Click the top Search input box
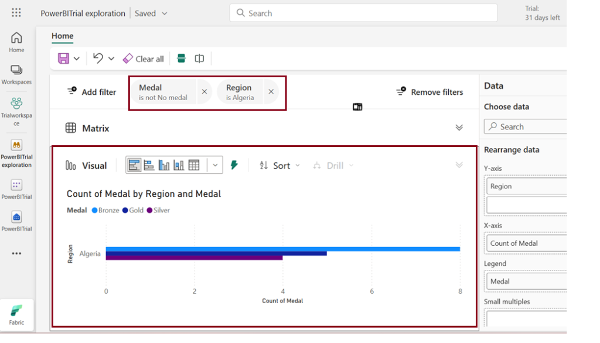Image resolution: width=600 pixels, height=343 pixels. pos(363,13)
